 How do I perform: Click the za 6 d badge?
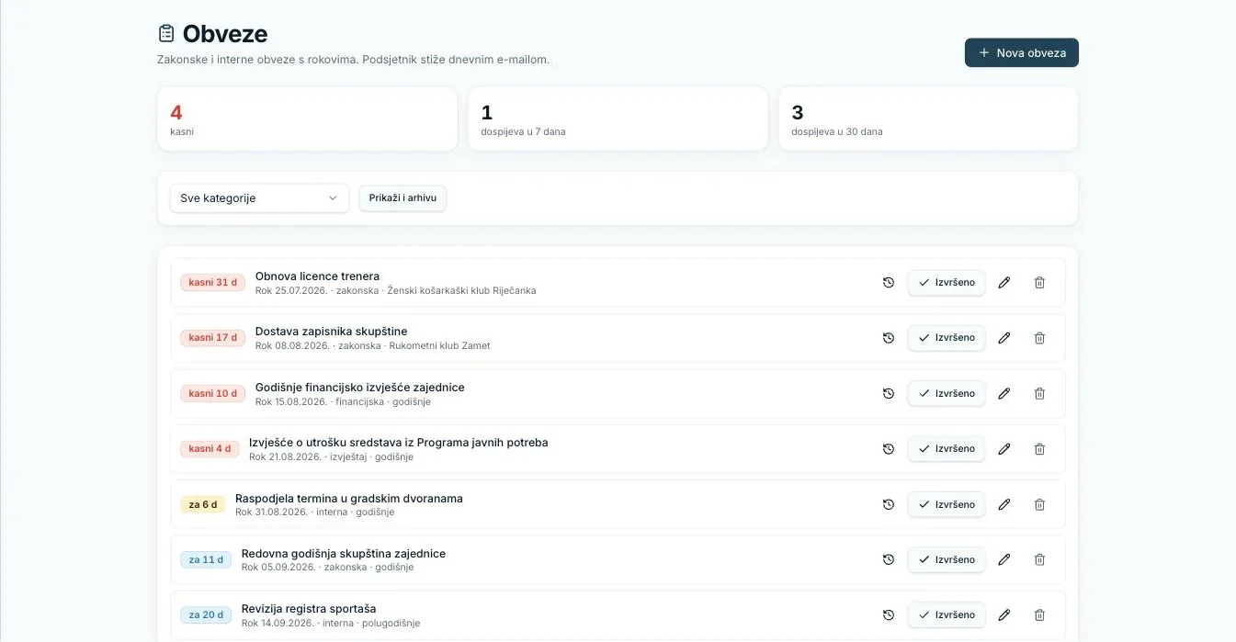203,504
